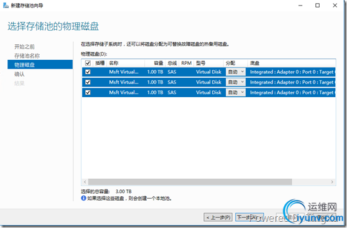Click the 下一步 next button
The width and height of the screenshot is (347, 228).
[249, 217]
